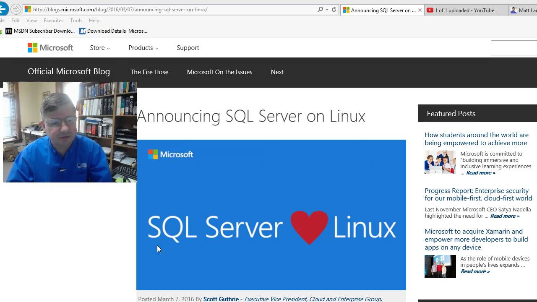
Task: Click the search magnifier icon in address bar
Action: tap(321, 9)
